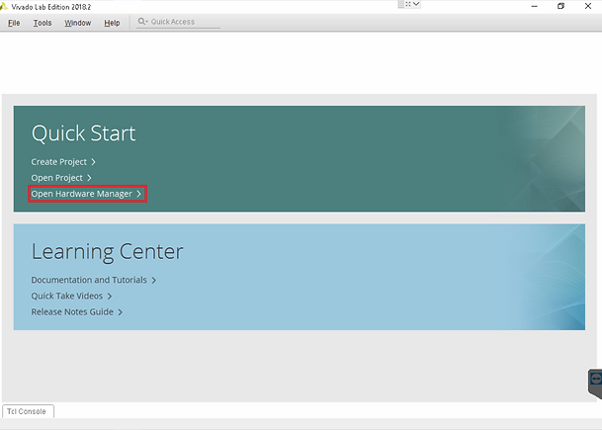This screenshot has height=430, width=602.
Task: Open the Tools menu
Action: pyautogui.click(x=43, y=23)
